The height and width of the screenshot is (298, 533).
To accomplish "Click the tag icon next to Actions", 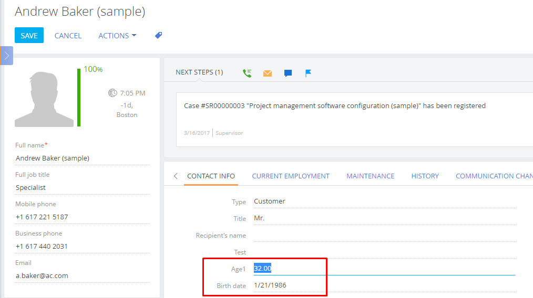I will point(158,35).
